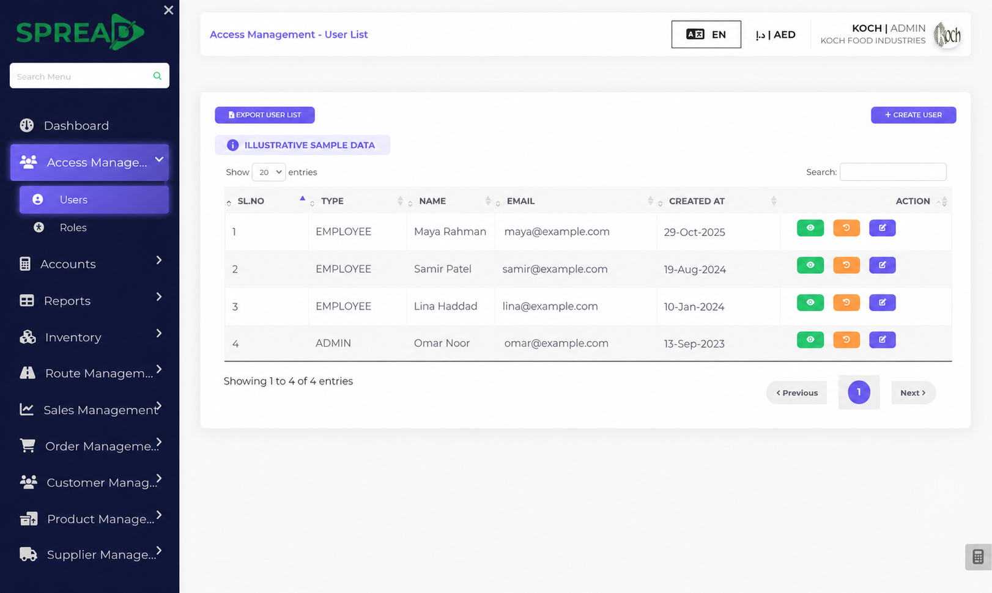Reset Omar Noor's account with the orange icon

pos(846,340)
